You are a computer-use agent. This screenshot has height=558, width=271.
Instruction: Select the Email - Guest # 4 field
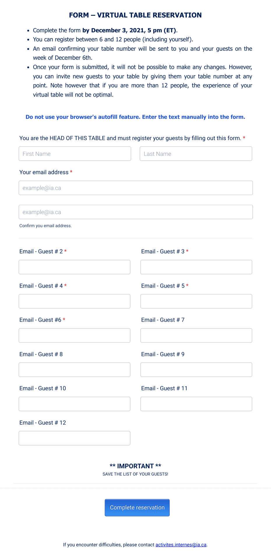74,301
